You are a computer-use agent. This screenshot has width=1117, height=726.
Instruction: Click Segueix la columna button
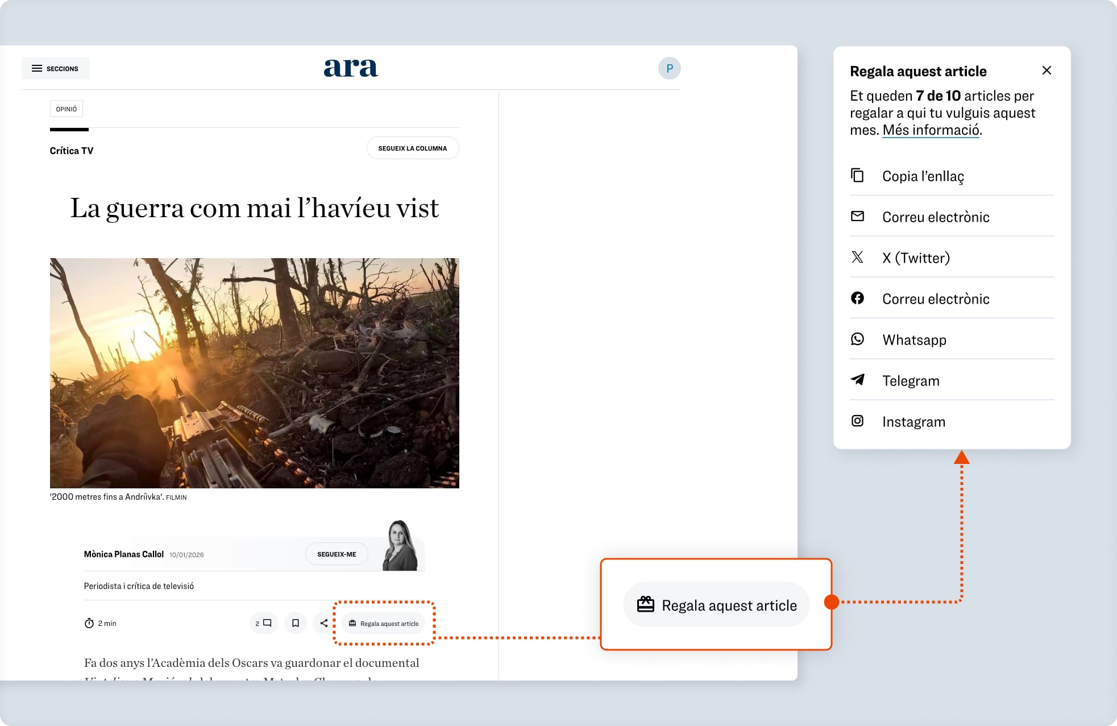coord(412,148)
